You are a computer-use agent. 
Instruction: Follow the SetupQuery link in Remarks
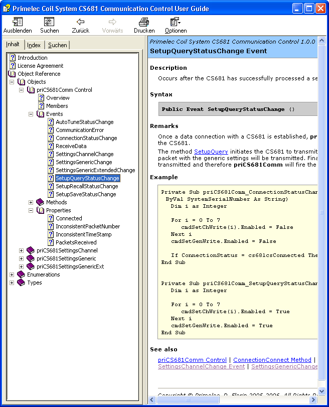[x=211, y=152]
